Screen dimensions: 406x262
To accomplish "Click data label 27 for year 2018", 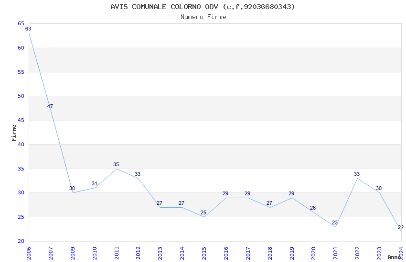I will click(269, 203).
